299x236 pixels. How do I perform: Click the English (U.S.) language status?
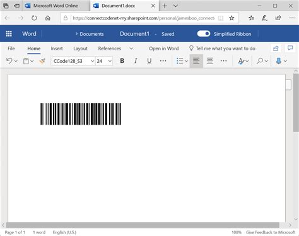(64, 232)
